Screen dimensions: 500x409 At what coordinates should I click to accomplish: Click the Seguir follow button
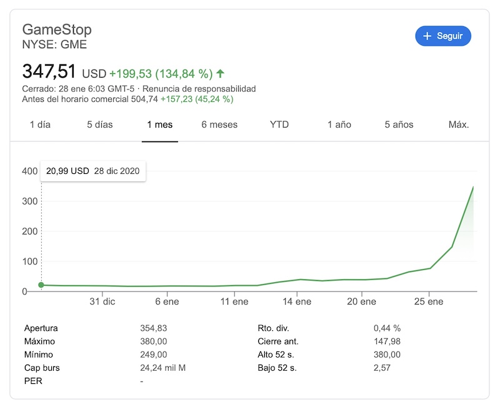[442, 36]
